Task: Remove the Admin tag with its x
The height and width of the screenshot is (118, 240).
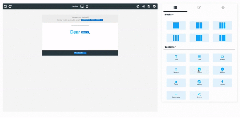Action: (87, 32)
